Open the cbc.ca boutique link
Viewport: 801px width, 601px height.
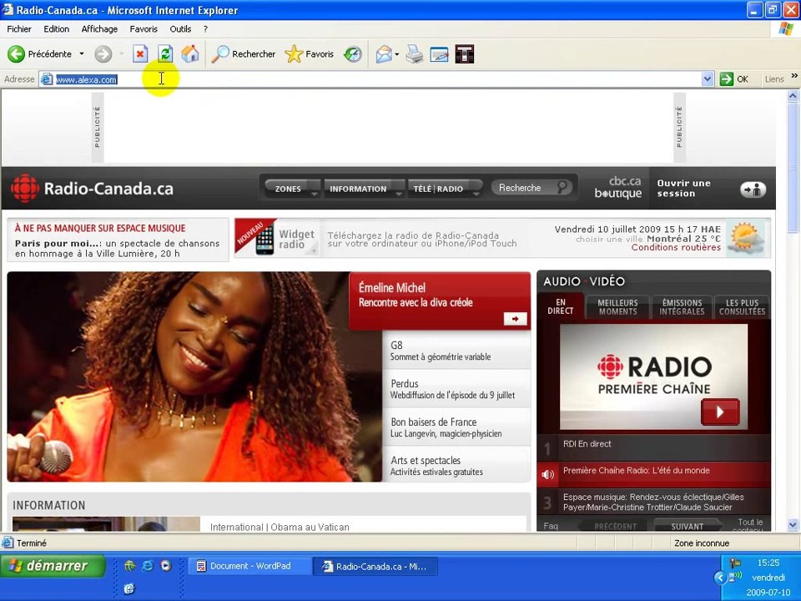pyautogui.click(x=618, y=188)
